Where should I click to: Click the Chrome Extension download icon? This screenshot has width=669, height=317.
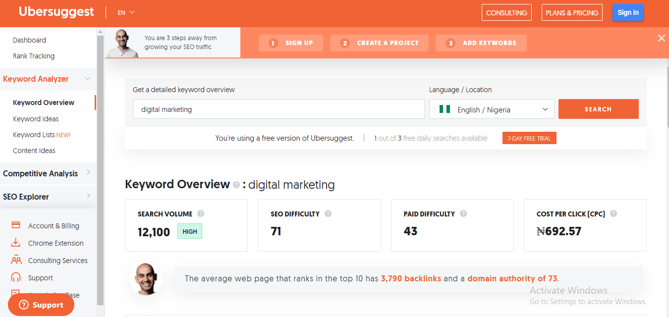16,243
